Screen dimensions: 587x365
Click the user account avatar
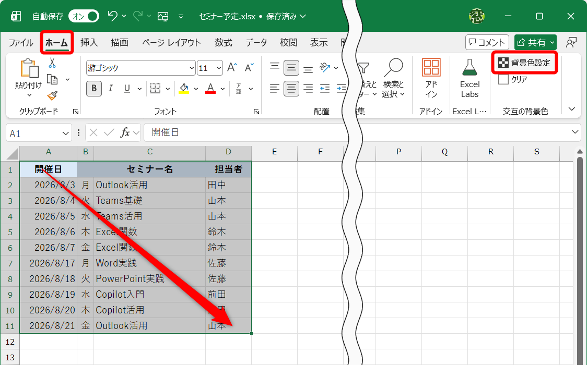coord(477,16)
